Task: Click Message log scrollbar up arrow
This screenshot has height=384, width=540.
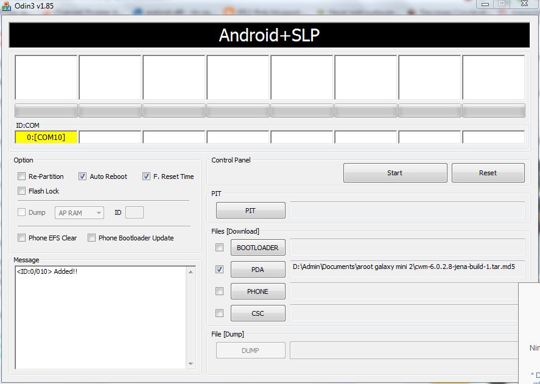Action: click(x=191, y=272)
